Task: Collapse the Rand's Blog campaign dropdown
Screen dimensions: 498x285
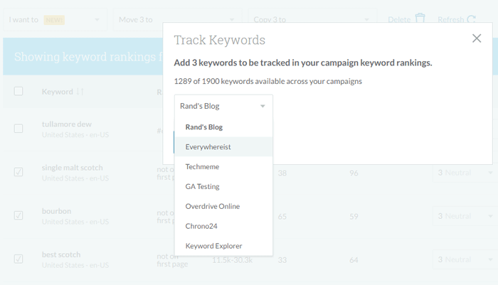Action: 223,107
